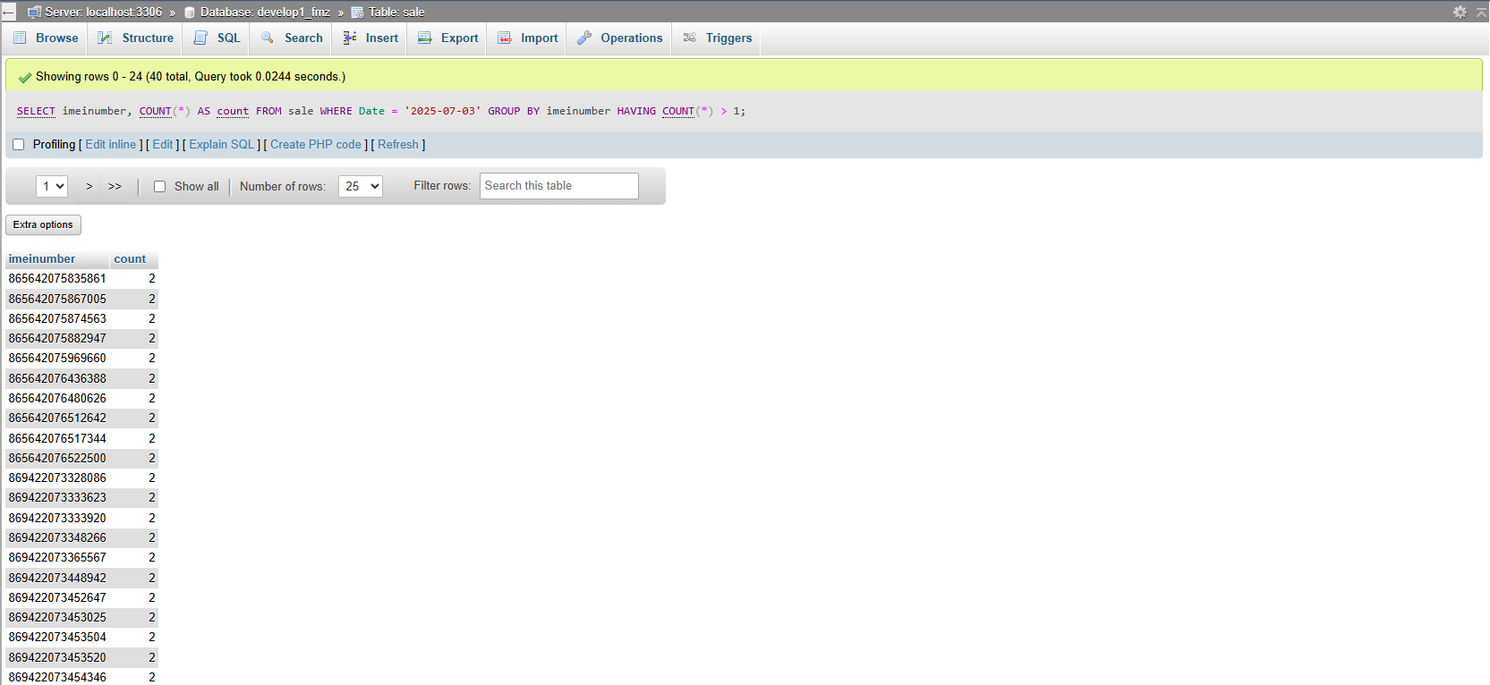Click the Export tab icon

[425, 38]
